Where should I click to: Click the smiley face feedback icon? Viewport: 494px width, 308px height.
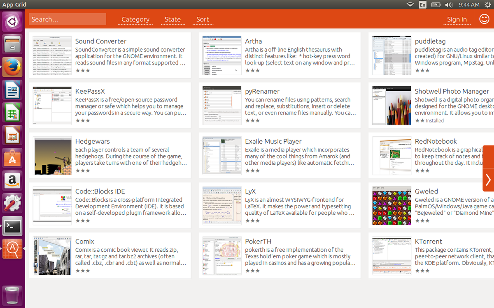[485, 19]
